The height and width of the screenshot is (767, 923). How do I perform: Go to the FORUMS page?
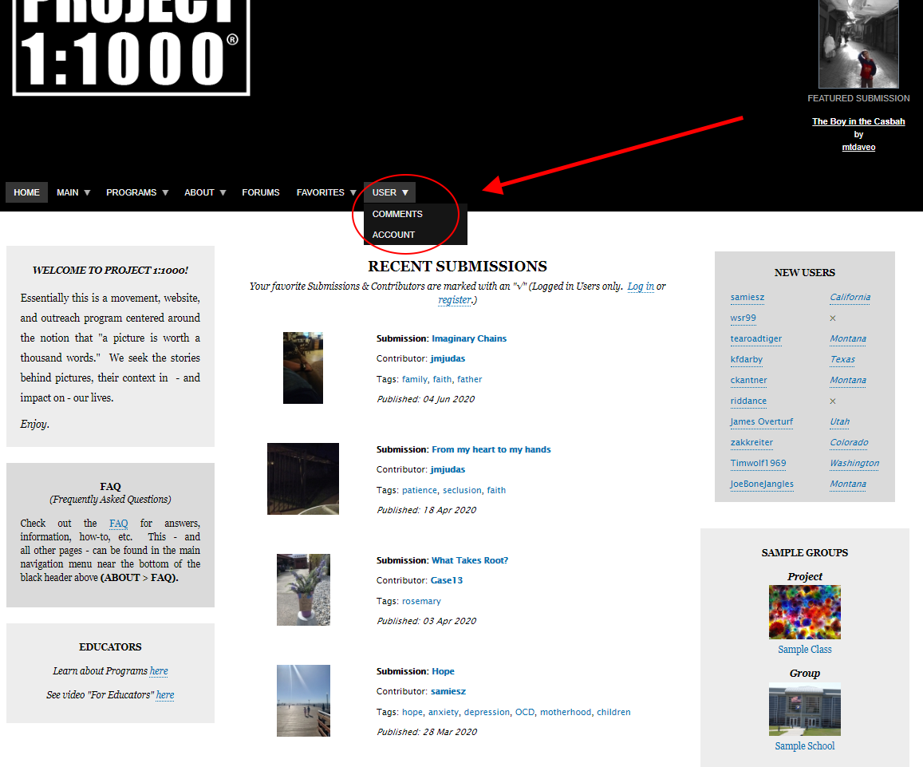click(261, 192)
